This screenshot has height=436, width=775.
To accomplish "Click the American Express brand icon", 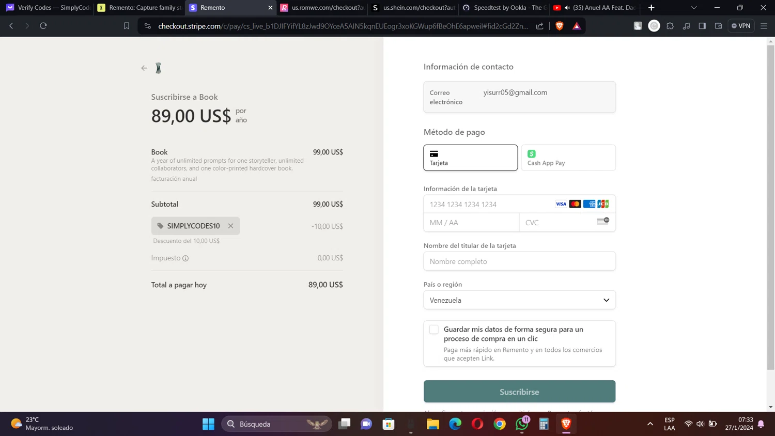I will (x=589, y=204).
